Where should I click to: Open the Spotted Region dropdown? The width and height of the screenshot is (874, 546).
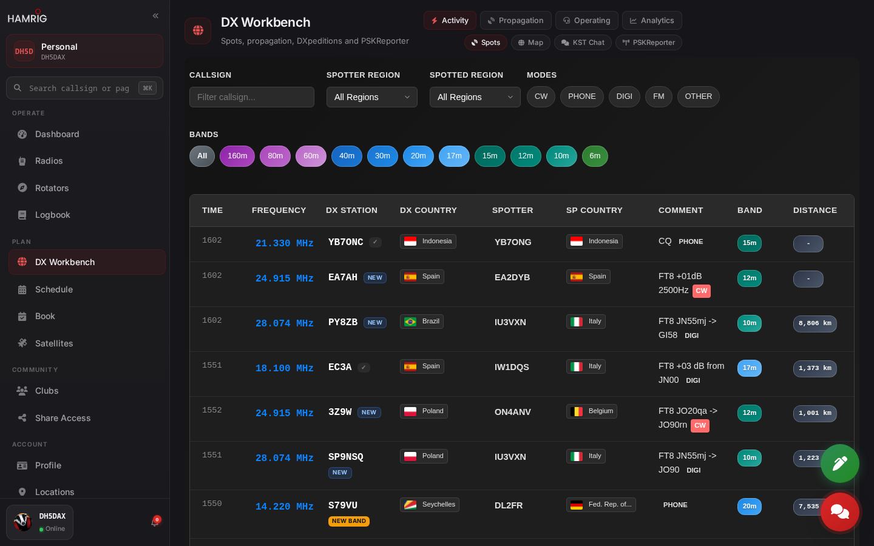(x=475, y=97)
